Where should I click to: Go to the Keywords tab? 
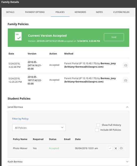pyautogui.click(x=80, y=12)
